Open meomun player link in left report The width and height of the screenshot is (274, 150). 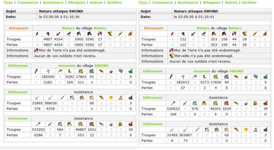click(x=67, y=66)
